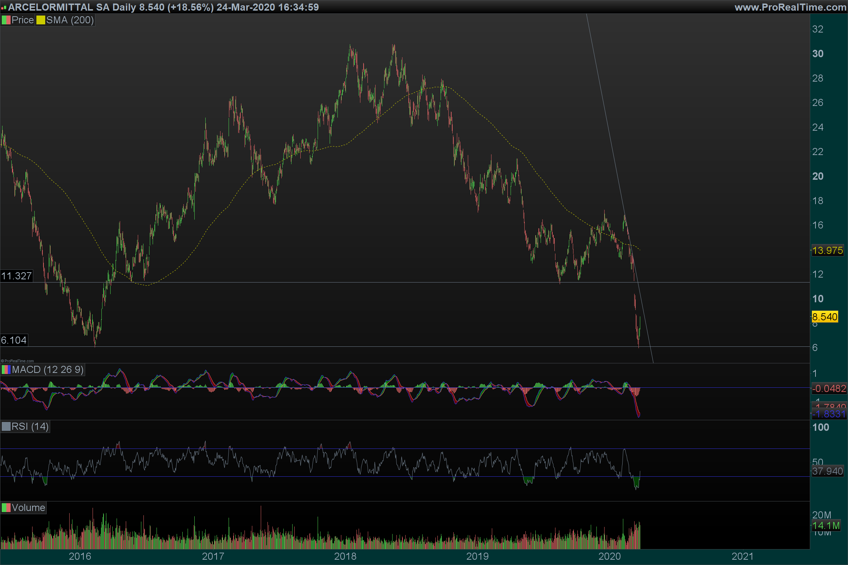
Task: Click the 11.327 horizontal level label
Action: pyautogui.click(x=16, y=276)
